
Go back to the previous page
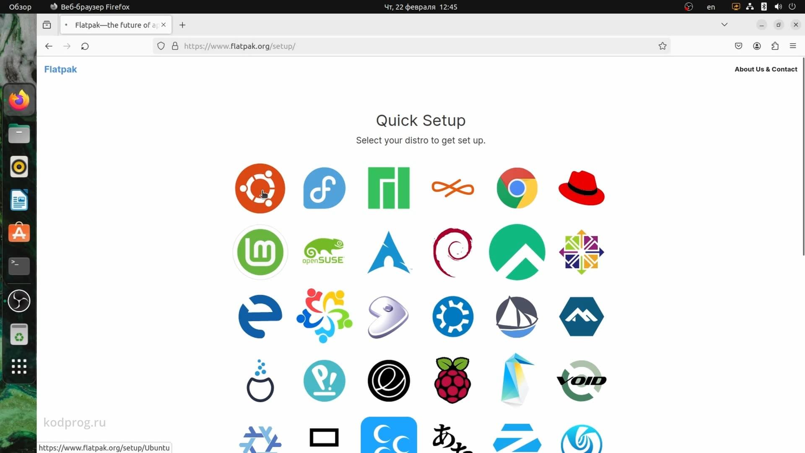click(x=49, y=46)
